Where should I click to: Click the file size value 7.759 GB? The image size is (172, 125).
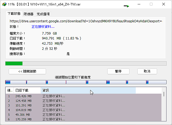49,33
